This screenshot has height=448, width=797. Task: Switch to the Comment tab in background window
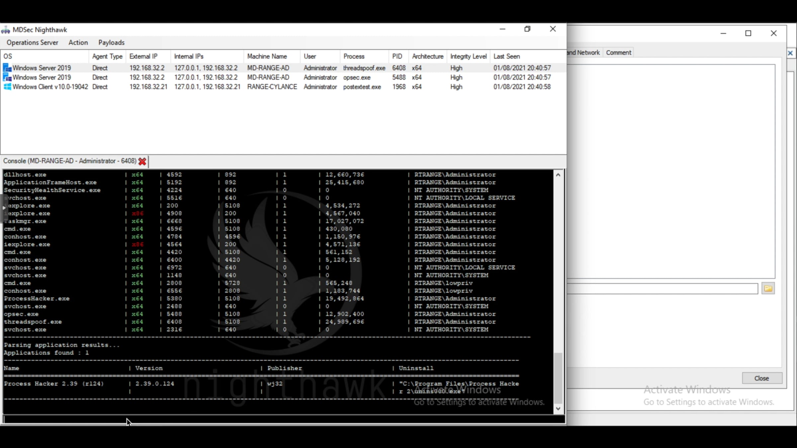[x=618, y=52]
